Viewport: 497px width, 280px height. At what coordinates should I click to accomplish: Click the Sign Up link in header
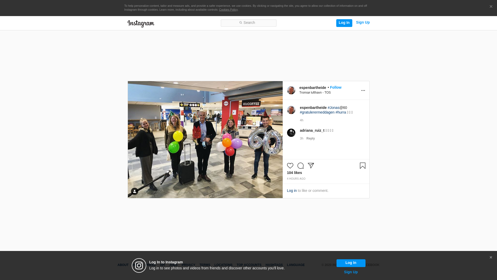tap(363, 22)
